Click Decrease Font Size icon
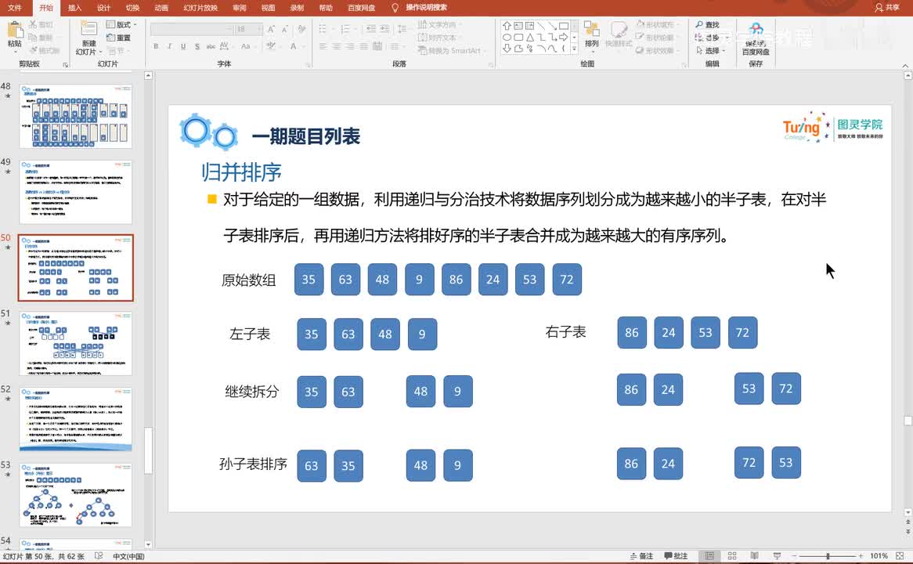 coord(285,28)
